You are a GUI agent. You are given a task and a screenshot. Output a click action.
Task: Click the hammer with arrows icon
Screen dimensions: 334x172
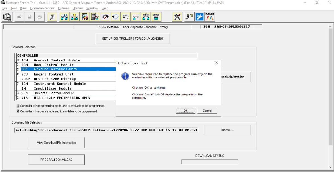point(105,17)
